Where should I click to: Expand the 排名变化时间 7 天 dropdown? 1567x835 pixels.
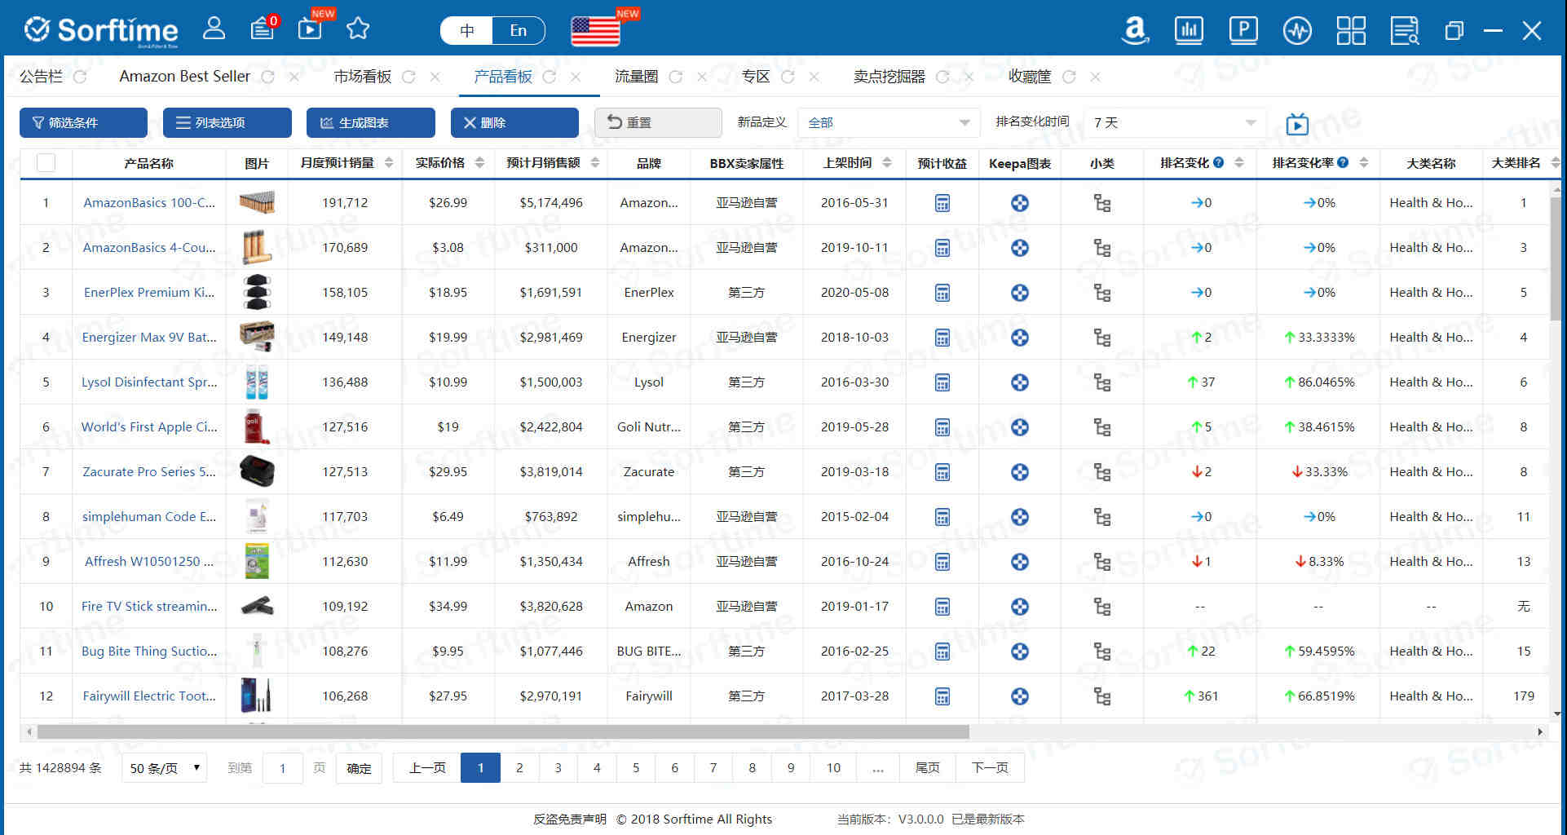1175,123
